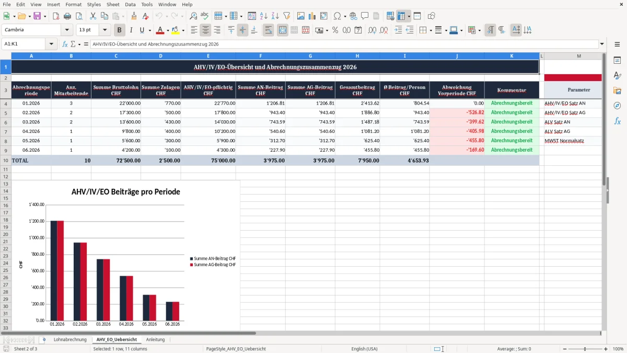Toggle Align Right

[x=217, y=30]
